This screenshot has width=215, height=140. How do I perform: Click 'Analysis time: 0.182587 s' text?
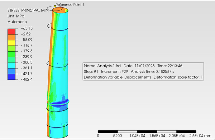coord(152,72)
